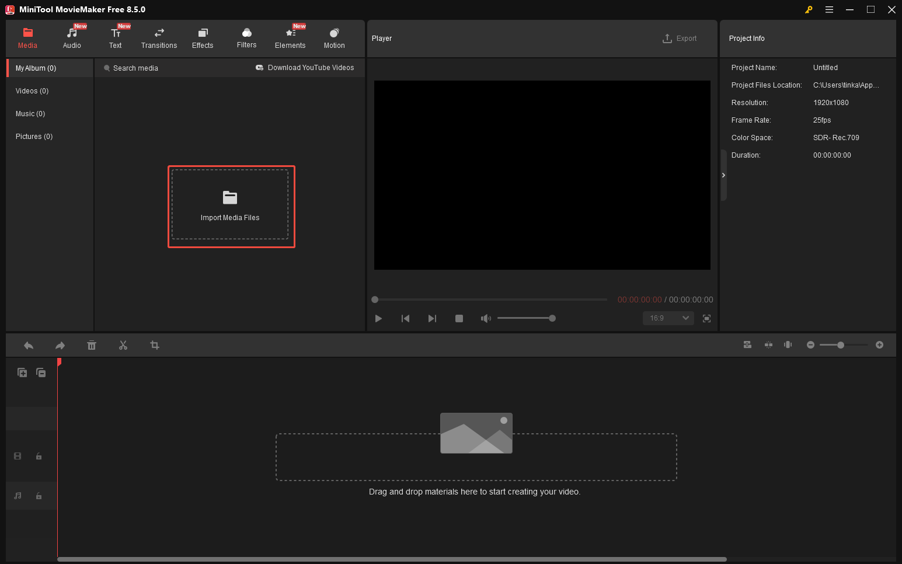Delete clip using the trash icon

(x=92, y=345)
